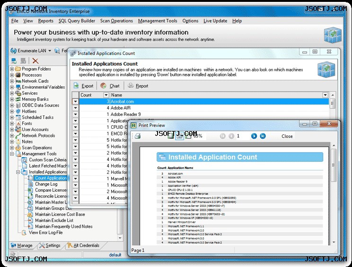Open the Count column filter dropdown

click(x=106, y=95)
